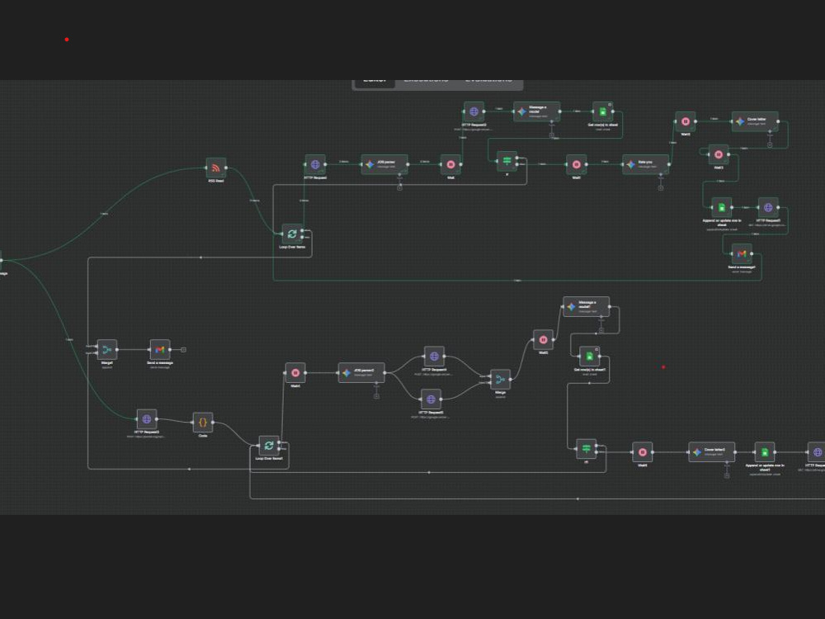Select the Wait node below Cover letter
Image resolution: width=825 pixels, height=619 pixels.
[x=719, y=155]
